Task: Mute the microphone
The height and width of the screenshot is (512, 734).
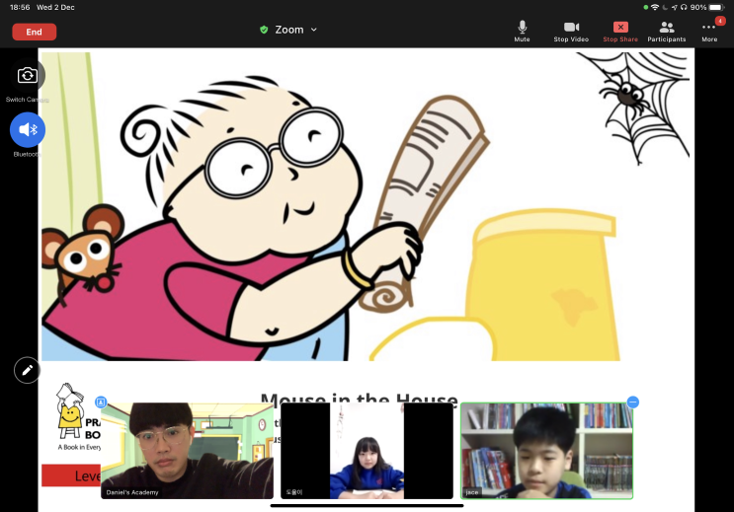Action: click(522, 32)
